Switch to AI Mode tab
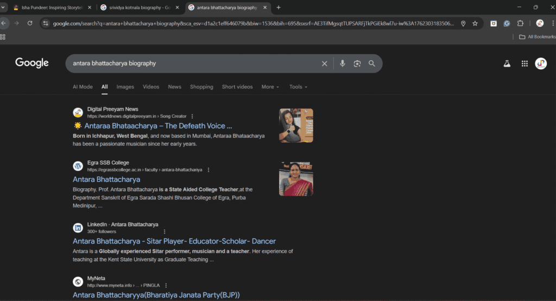This screenshot has width=556, height=301. 83,87
